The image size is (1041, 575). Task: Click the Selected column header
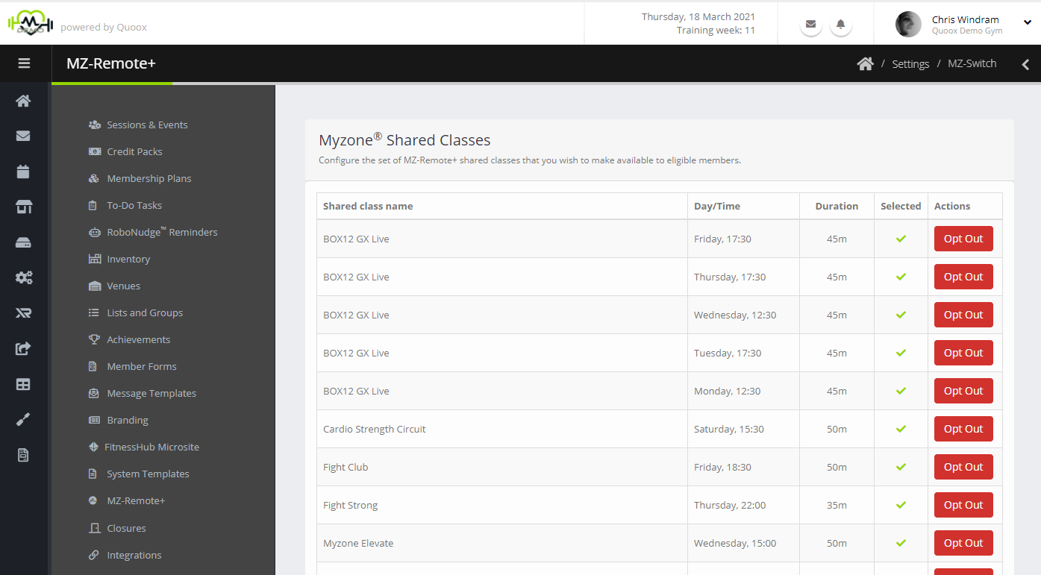tap(901, 206)
